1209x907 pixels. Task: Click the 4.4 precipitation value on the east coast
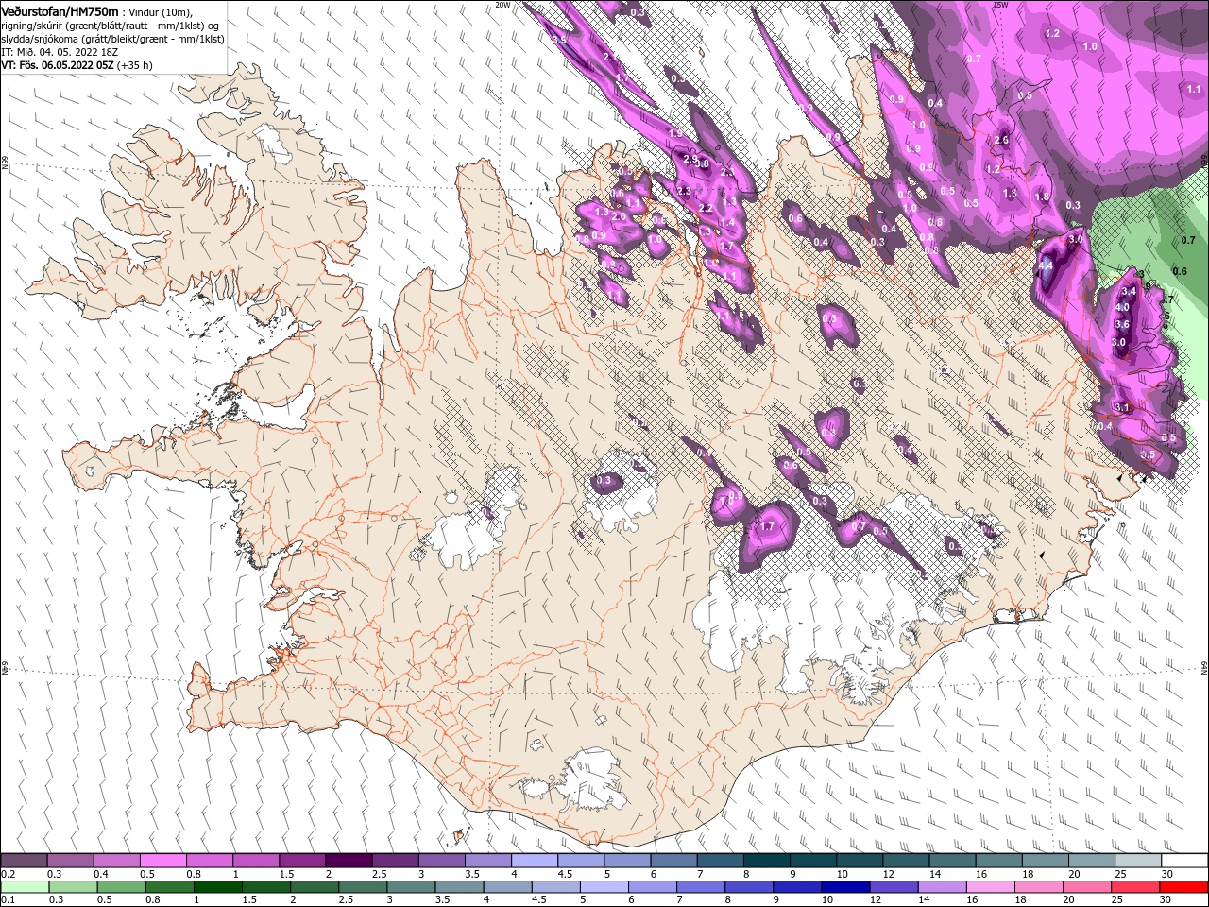coord(1046,266)
